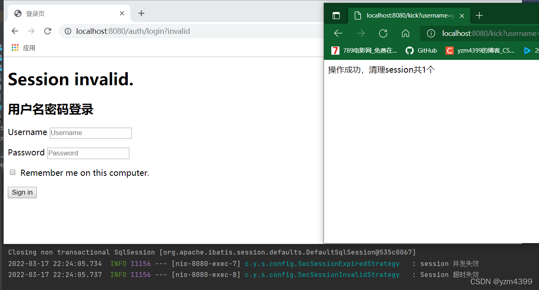Close the 登录页 tab
The image size is (539, 290).
pos(122,13)
